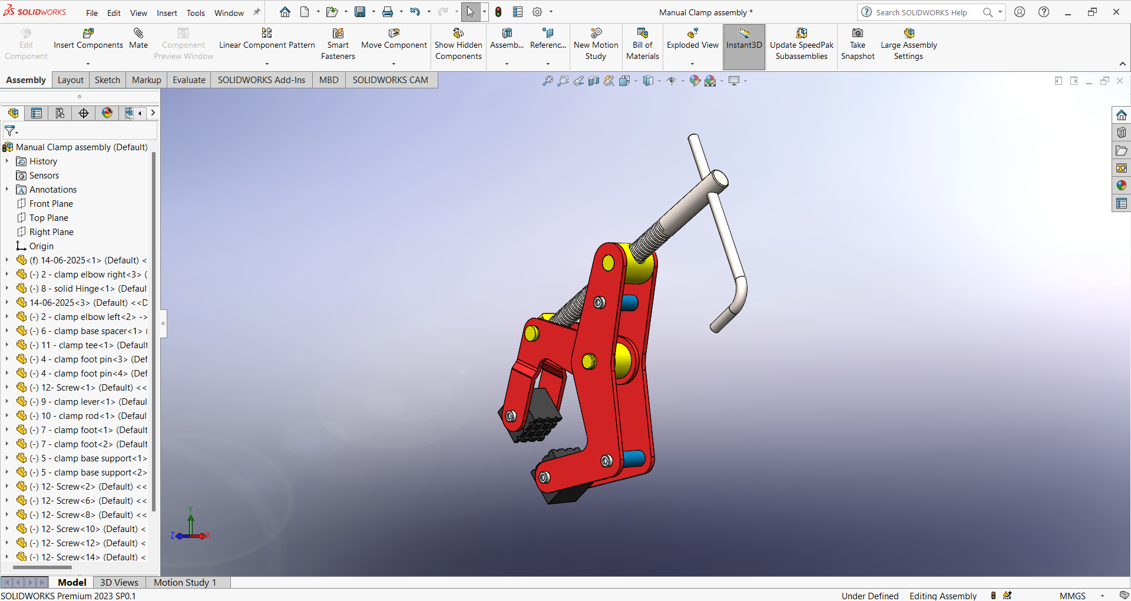Click the Home icon in the quick access toolbar

[x=285, y=12]
